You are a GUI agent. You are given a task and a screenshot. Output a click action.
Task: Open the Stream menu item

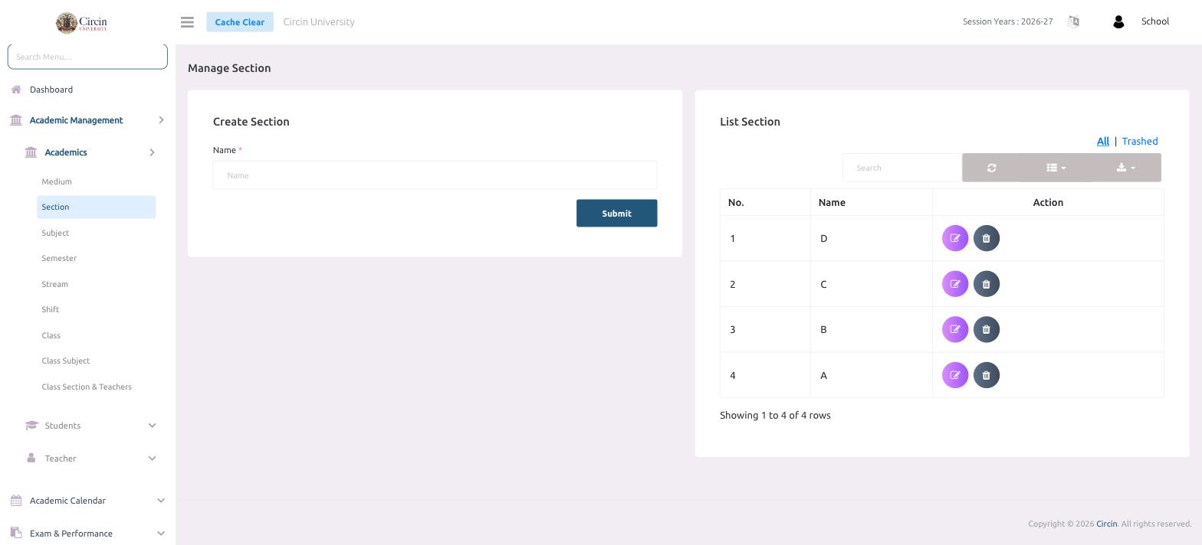54,284
